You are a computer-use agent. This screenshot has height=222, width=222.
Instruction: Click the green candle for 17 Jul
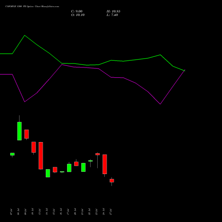tap(69, 168)
